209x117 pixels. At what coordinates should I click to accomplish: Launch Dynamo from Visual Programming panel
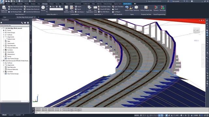pyautogui.click(x=156, y=8)
